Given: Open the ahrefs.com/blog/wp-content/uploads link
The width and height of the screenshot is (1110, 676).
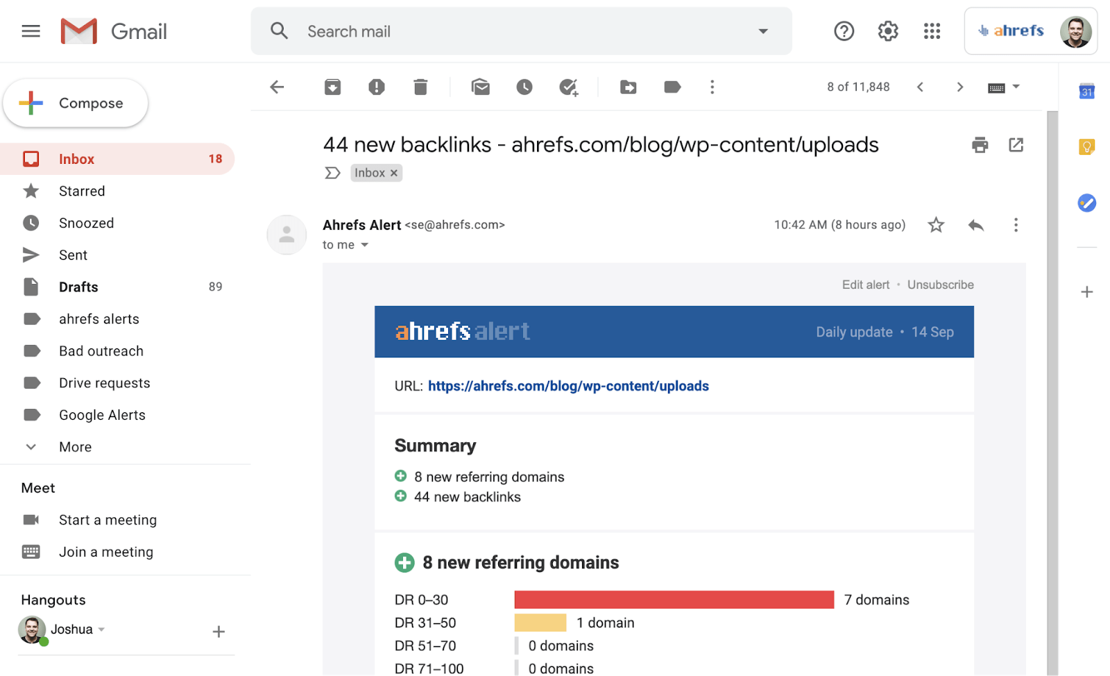Looking at the screenshot, I should 568,386.
